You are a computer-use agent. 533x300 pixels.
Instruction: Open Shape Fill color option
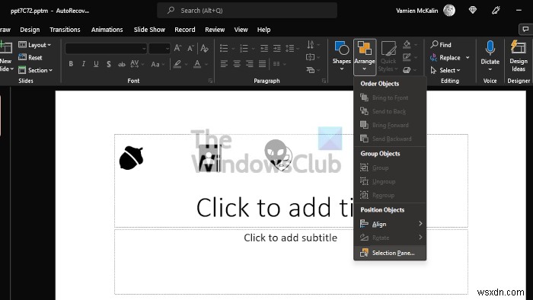tap(407, 44)
